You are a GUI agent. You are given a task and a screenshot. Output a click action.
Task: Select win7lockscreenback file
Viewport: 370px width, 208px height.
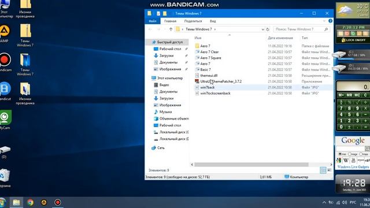(x=215, y=93)
